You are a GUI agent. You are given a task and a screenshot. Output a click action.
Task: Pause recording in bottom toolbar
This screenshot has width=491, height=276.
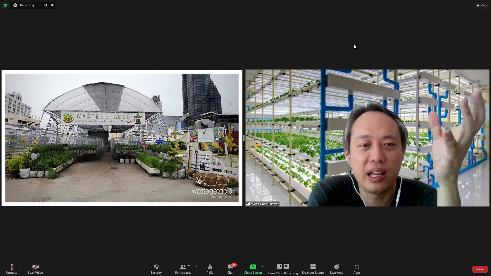tap(280, 266)
